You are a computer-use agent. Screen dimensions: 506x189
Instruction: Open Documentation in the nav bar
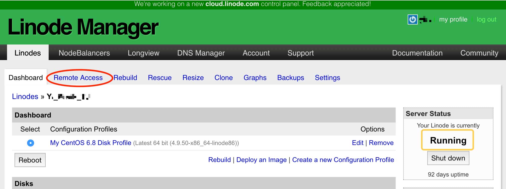417,53
